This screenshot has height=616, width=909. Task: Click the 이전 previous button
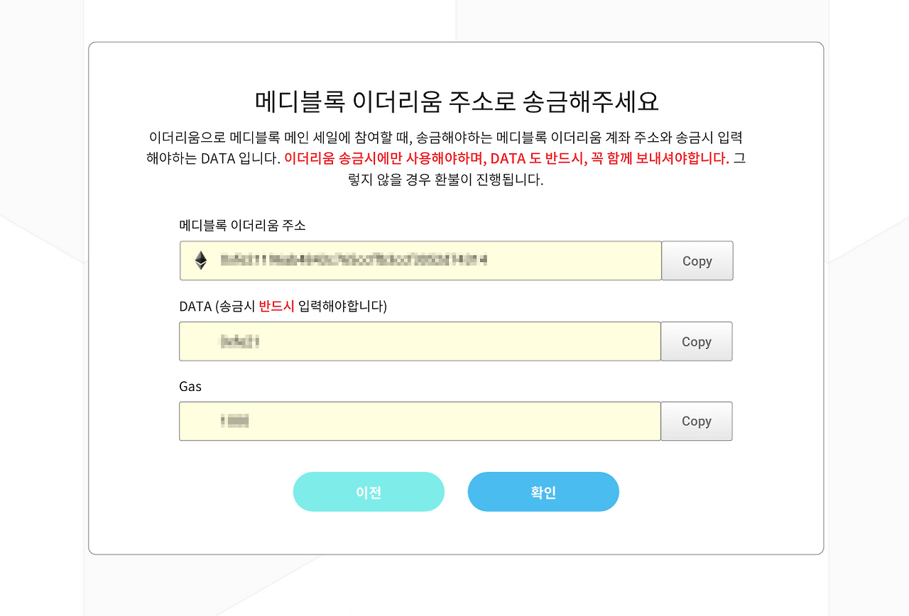369,491
